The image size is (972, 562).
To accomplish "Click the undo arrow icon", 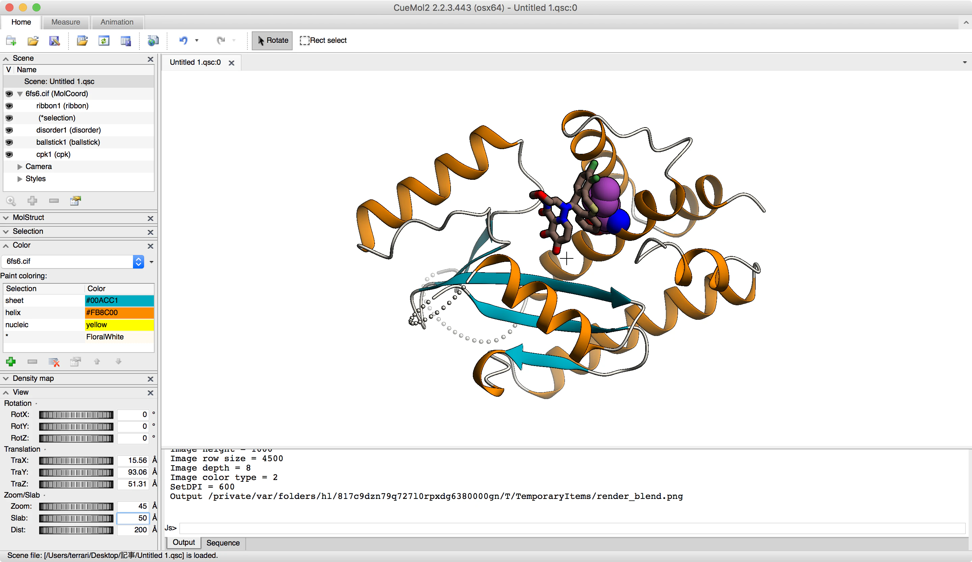I will [184, 40].
